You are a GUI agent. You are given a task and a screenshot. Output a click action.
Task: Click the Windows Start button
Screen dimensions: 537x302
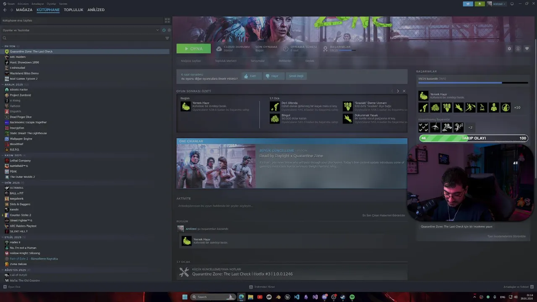[x=185, y=297]
